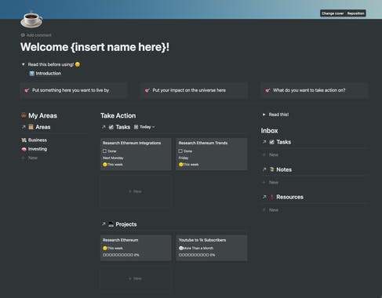
Task: Click the icon in 'impact on the universe' callout
Action: (147, 90)
